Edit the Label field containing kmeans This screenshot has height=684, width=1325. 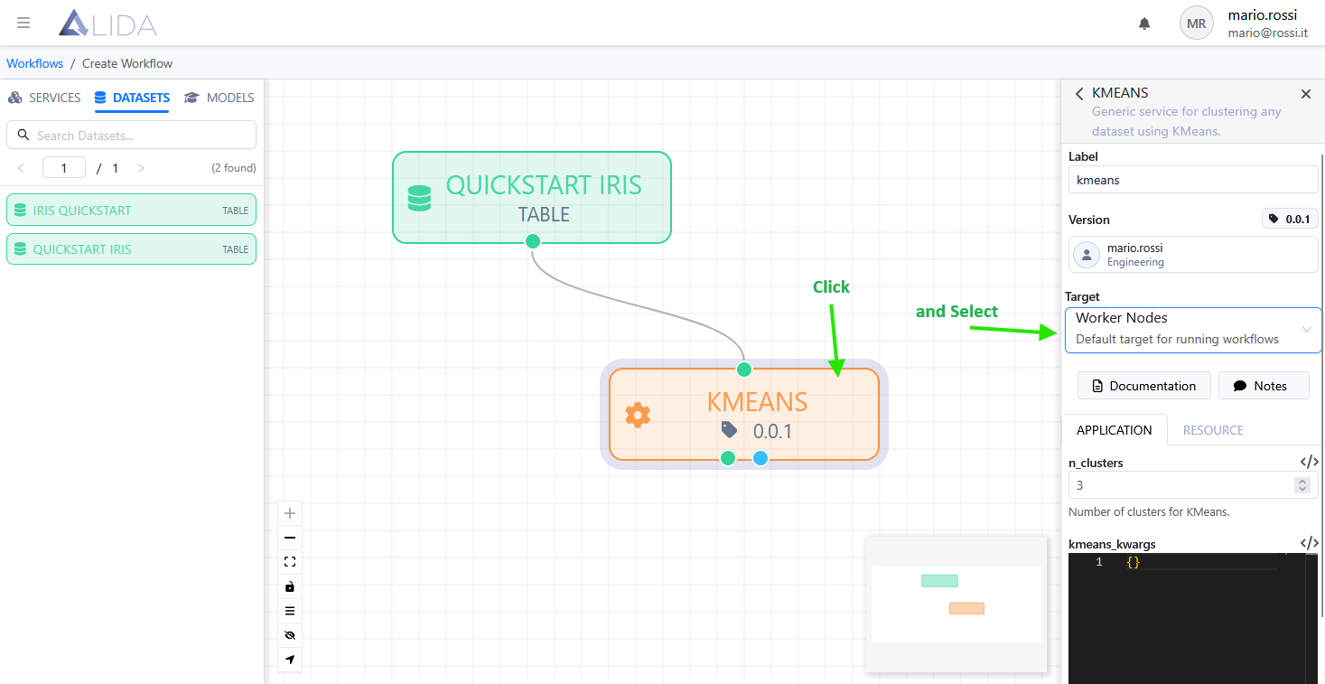coord(1193,180)
